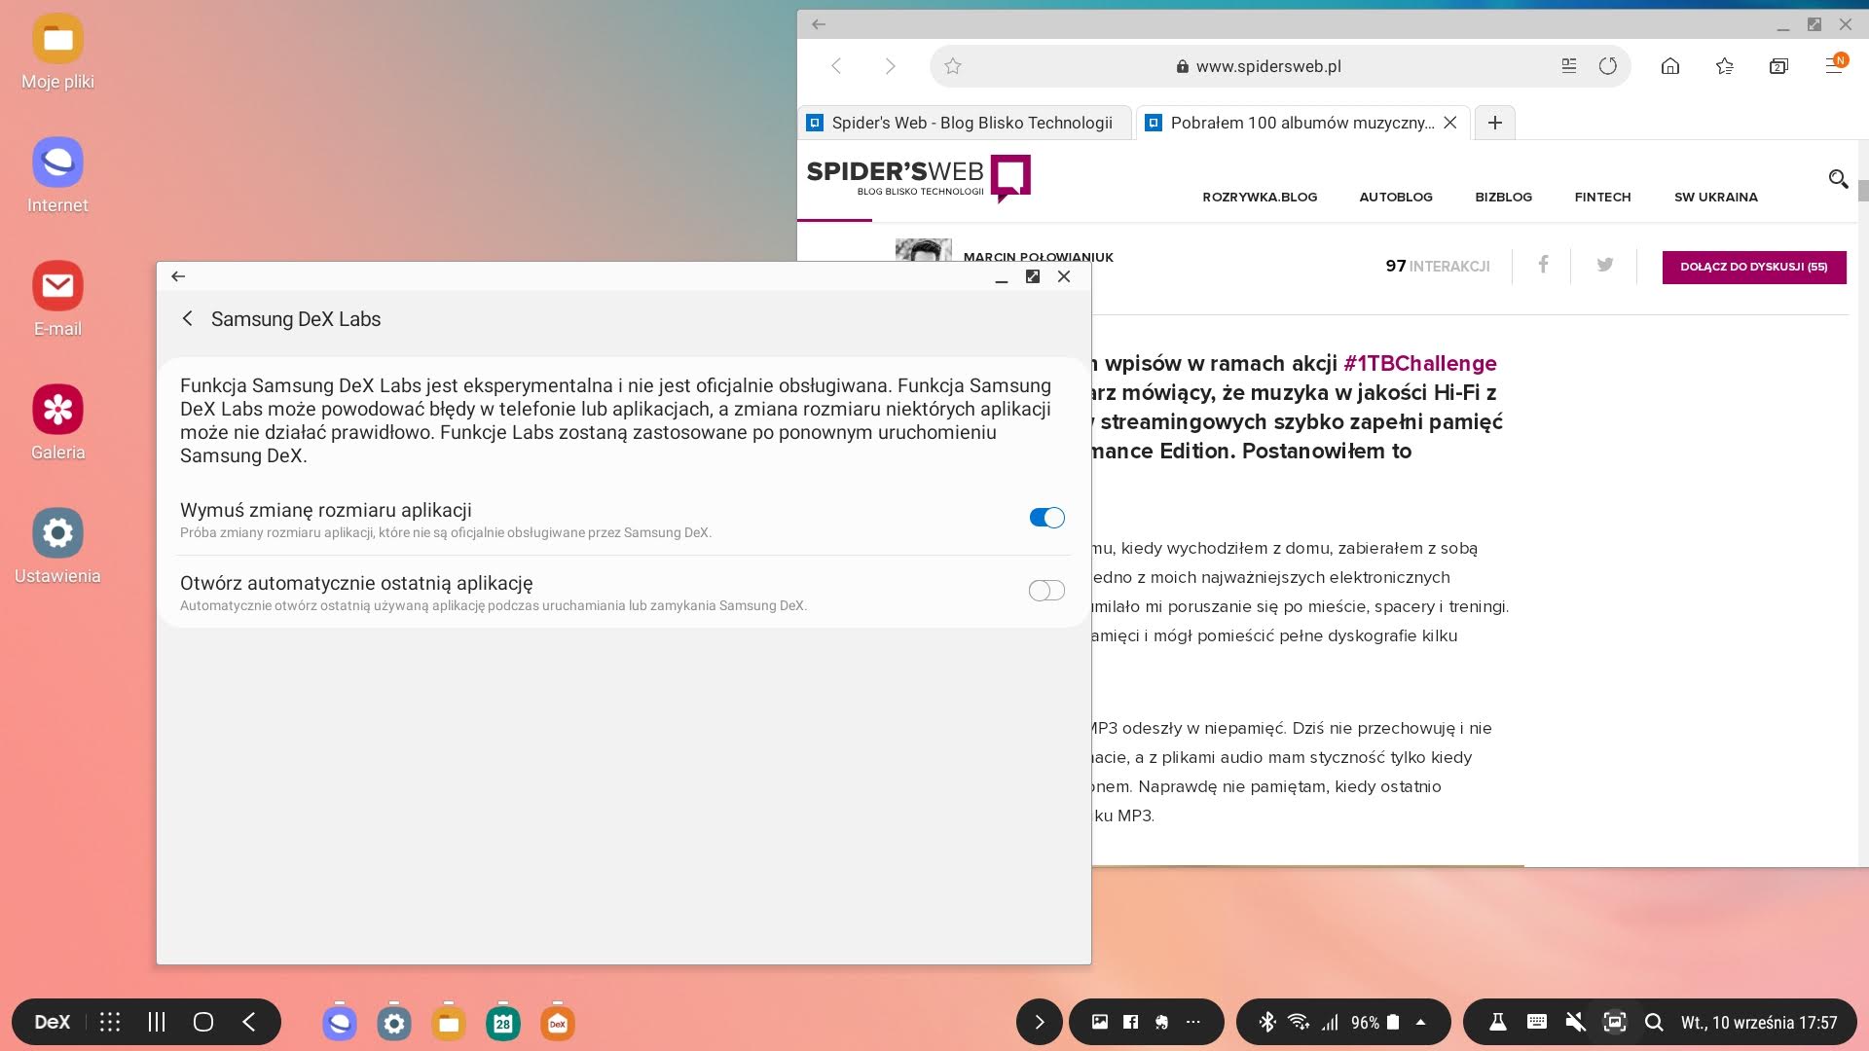The height and width of the screenshot is (1051, 1869).
Task: Toggle reader mode in address bar
Action: pyautogui.click(x=1568, y=66)
